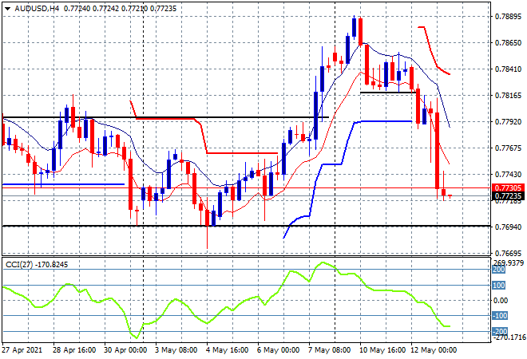Open the chart menu triangle beside AUDUSD,H4
The height and width of the screenshot is (359, 527).
tap(7, 9)
